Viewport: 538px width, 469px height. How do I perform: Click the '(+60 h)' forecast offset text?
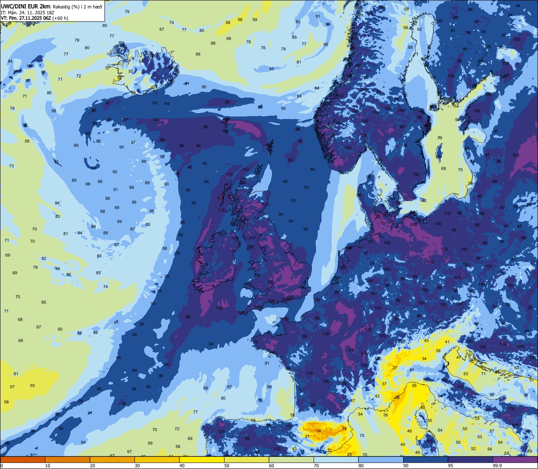[61, 18]
